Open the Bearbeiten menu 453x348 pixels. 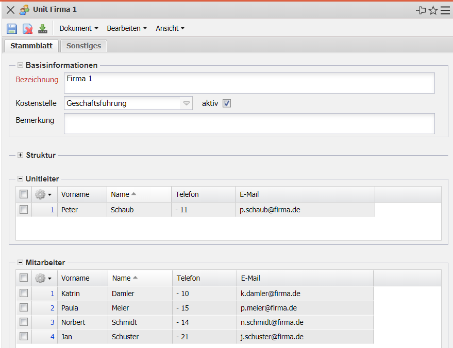click(126, 29)
